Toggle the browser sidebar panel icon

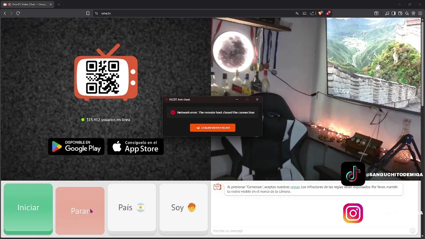click(x=393, y=13)
